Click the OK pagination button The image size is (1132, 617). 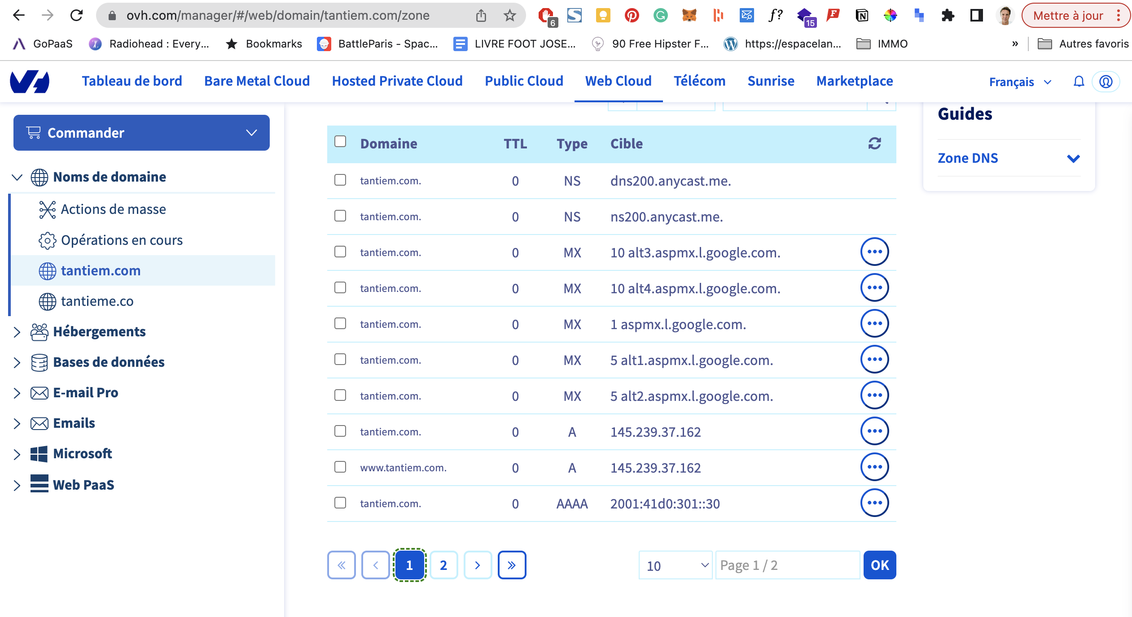[879, 565]
